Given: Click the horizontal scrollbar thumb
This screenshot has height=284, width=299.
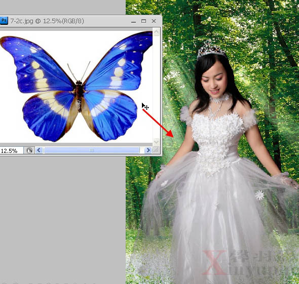Looking at the screenshot, I should [x=92, y=150].
